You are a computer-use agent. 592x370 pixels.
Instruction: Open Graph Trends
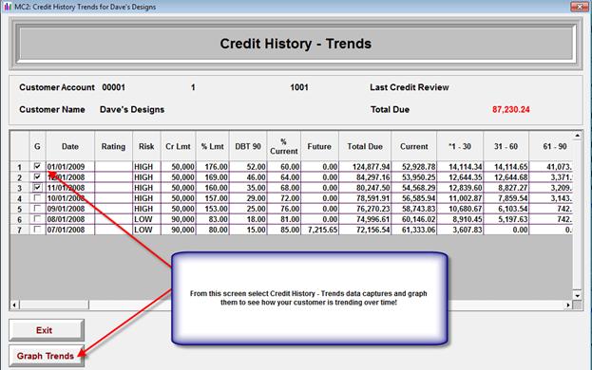[47, 356]
